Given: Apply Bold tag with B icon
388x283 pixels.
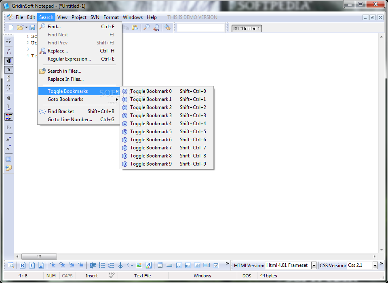Looking at the screenshot, I should 23,266.
